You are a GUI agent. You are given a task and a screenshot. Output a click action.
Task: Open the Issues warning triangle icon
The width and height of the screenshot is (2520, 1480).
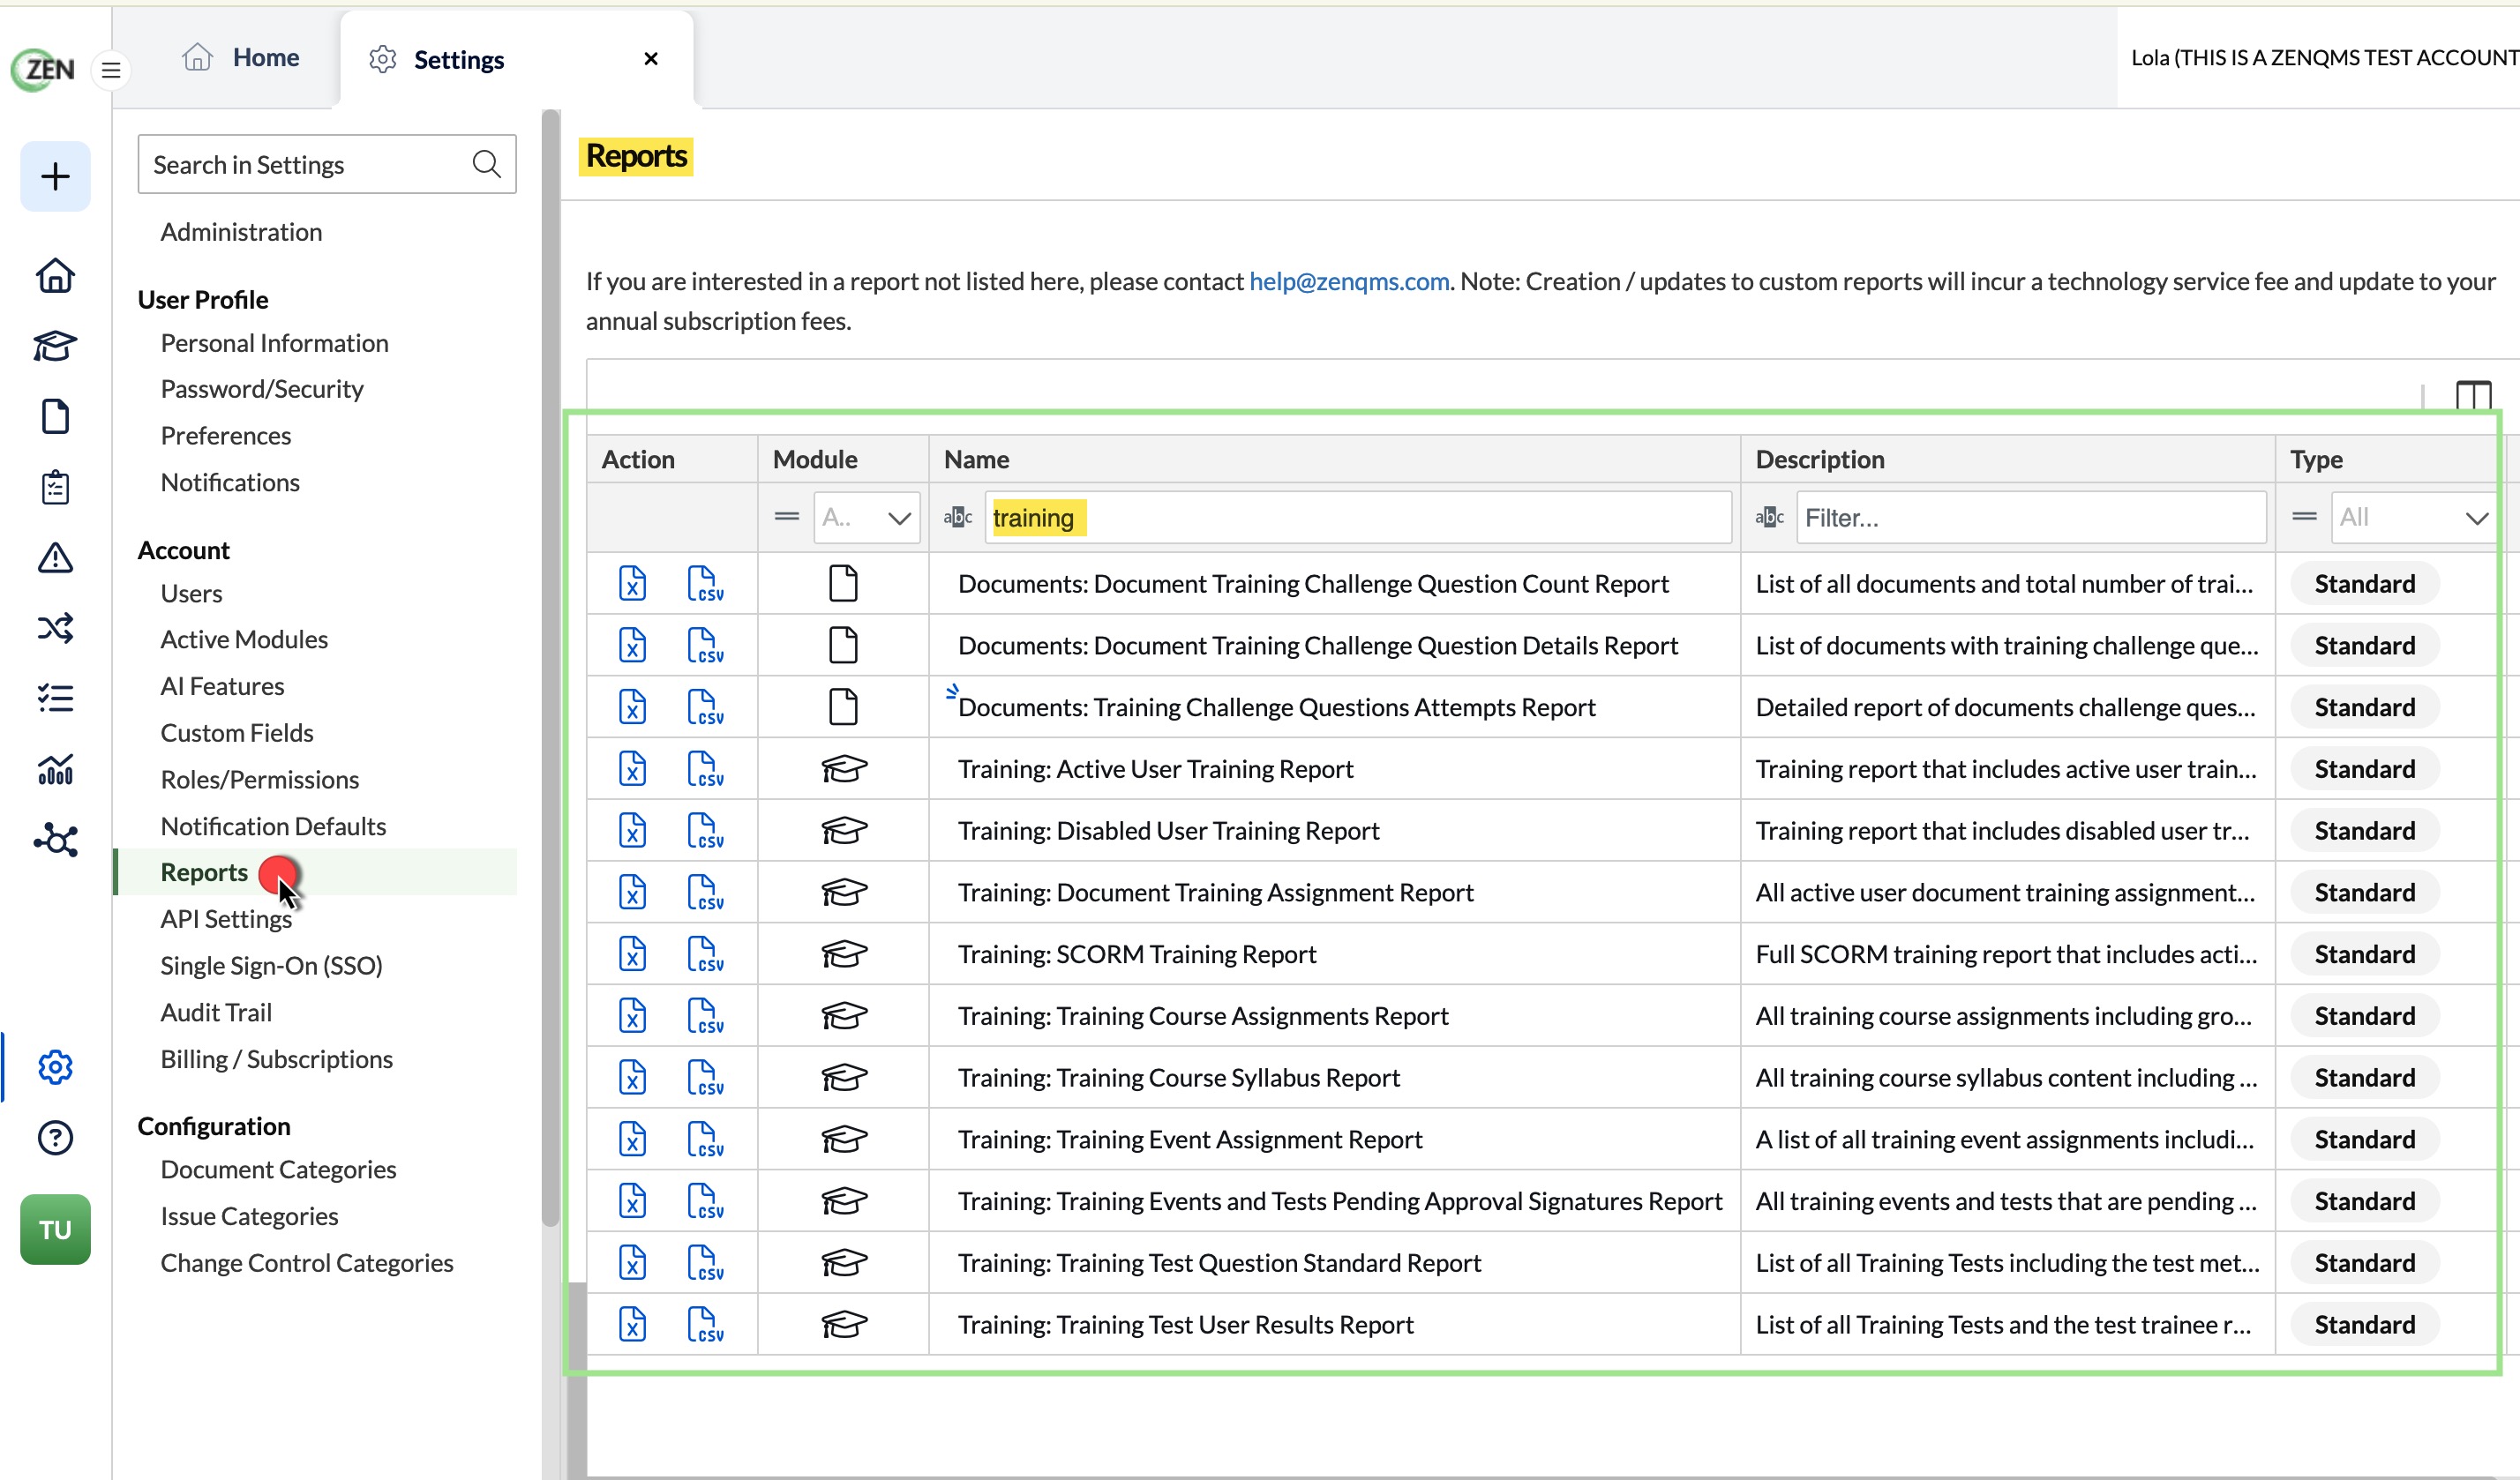pos(55,557)
